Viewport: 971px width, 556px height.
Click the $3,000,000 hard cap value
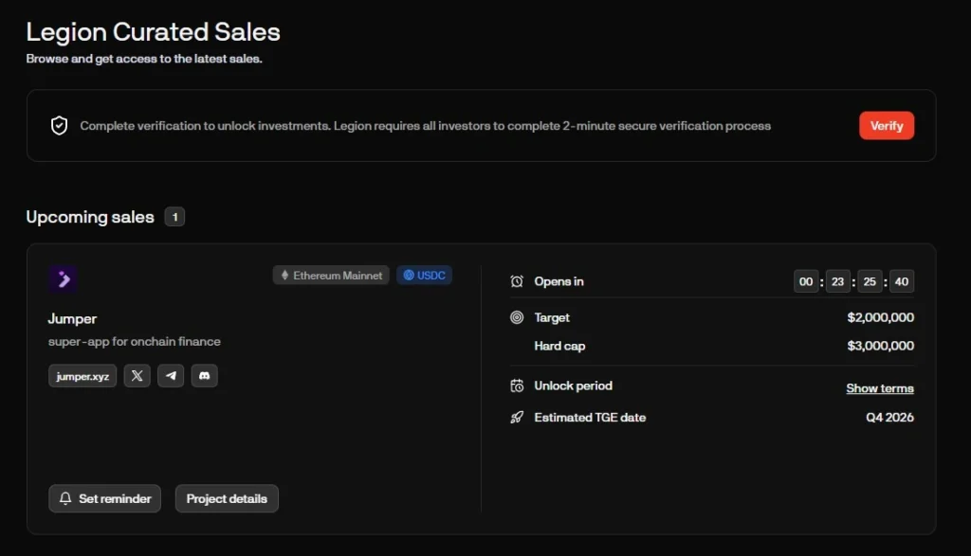(880, 346)
